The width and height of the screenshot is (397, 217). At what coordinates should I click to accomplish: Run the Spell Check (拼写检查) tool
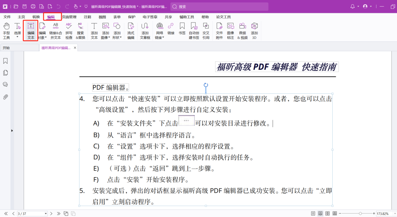69,31
